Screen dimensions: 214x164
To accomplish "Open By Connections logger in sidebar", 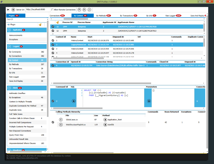I will coord(27,56).
